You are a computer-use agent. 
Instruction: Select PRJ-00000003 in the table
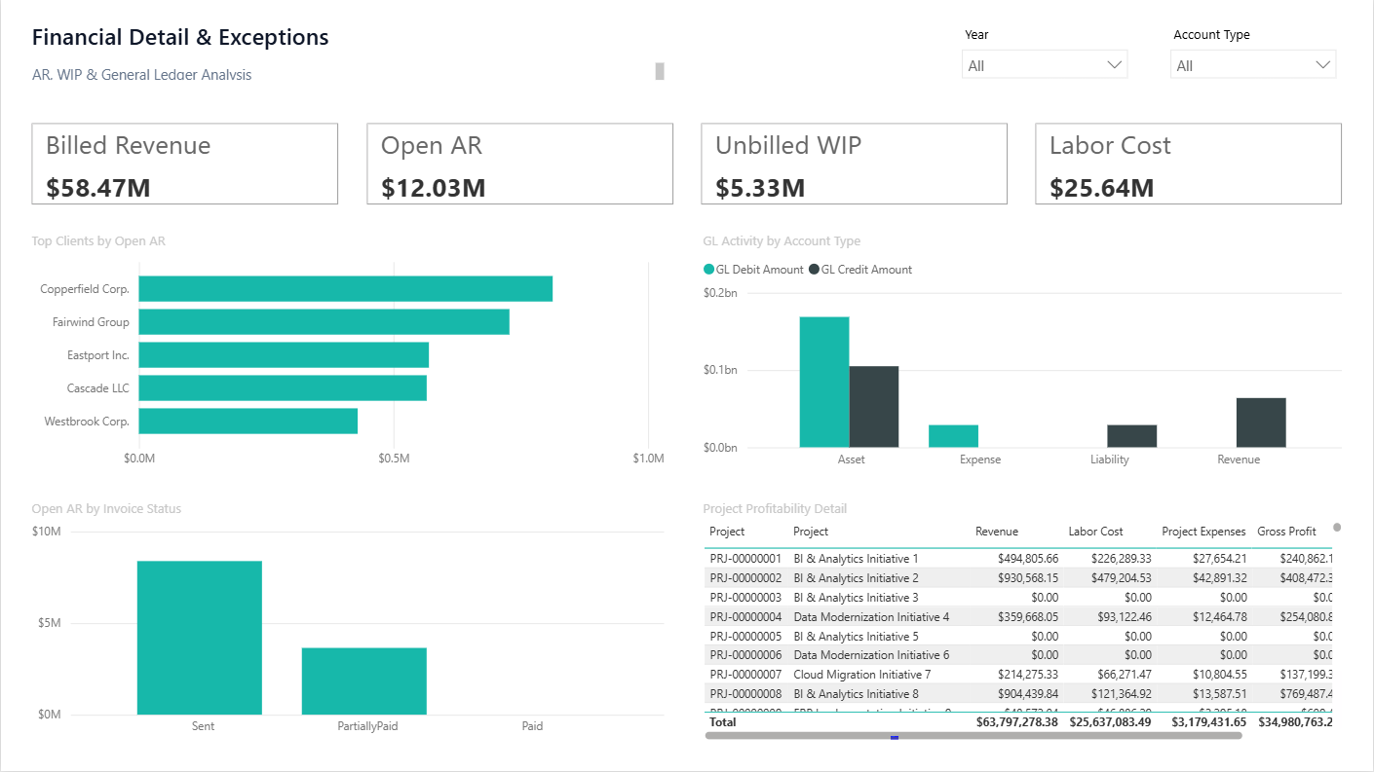point(745,598)
